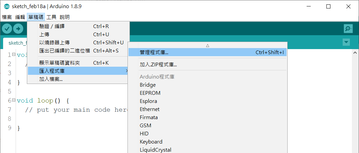This screenshot has width=359, height=153.
Task: Select the HID library
Action: (207, 134)
